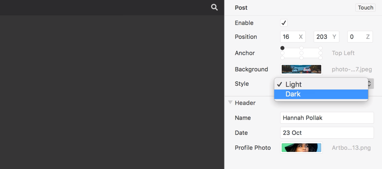Click the Background image thumbnail
382x169 pixels.
(301, 69)
